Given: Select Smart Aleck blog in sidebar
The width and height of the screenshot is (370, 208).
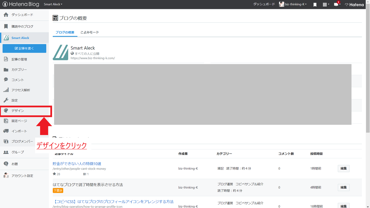Looking at the screenshot, I should (x=24, y=38).
